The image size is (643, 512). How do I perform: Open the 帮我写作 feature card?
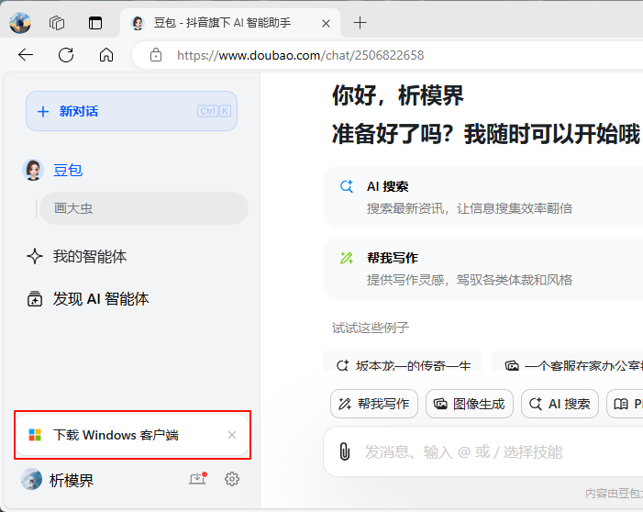coord(483,269)
